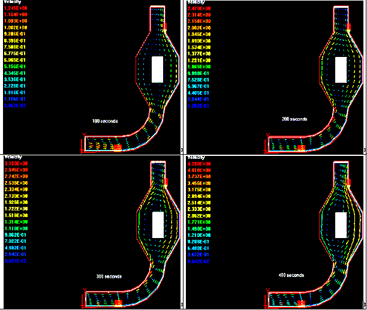Click the axis triad in the 300 seconds panel
The height and width of the screenshot is (310, 367).
click(x=84, y=300)
